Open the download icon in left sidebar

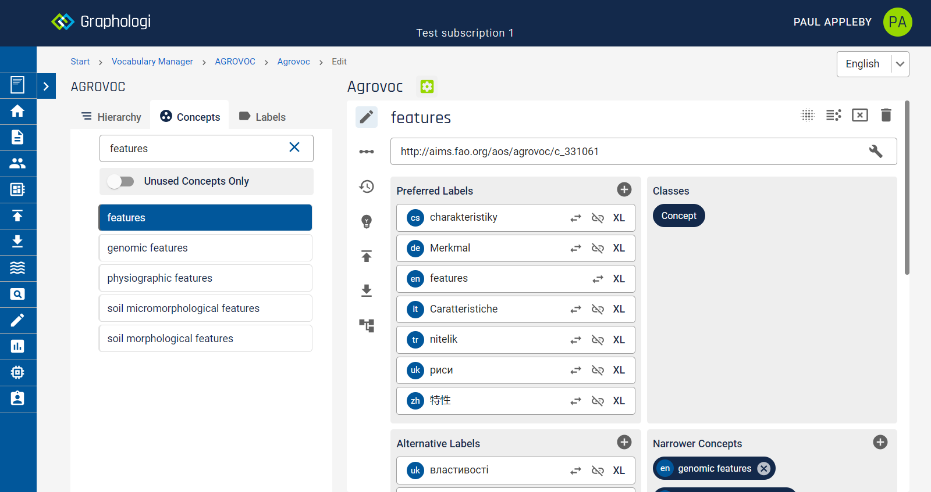(x=17, y=242)
